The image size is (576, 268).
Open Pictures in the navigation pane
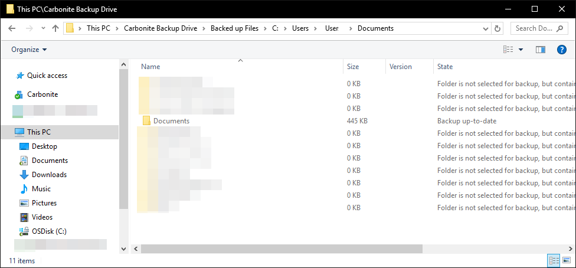[x=44, y=203]
